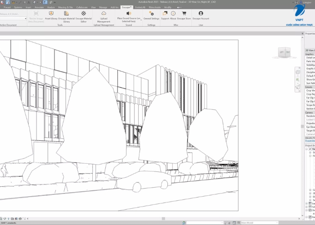
Task: Click the "Detail Level" property row
Action: [310, 58]
